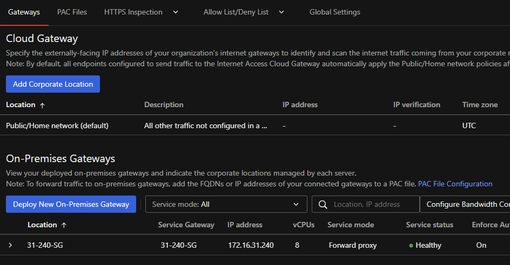
Task: Click the green Healthy status indicator
Action: tap(411, 246)
